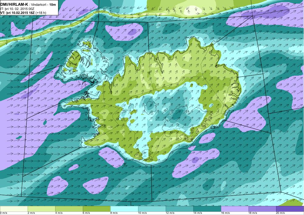Screen dimensions: 304x215
Task: Select the legend swatch between 10 and 12 m/s
Action: point(152,209)
